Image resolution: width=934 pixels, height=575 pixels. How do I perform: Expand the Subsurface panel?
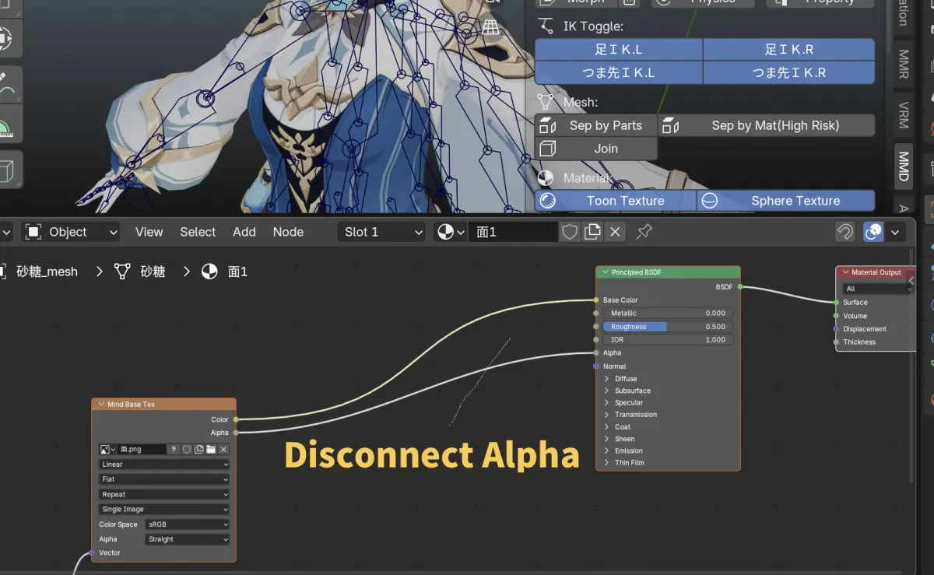[607, 391]
